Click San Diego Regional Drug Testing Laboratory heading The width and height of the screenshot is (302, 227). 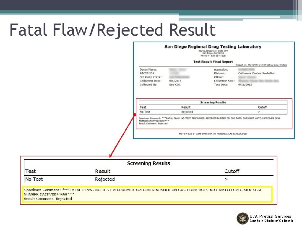213,47
